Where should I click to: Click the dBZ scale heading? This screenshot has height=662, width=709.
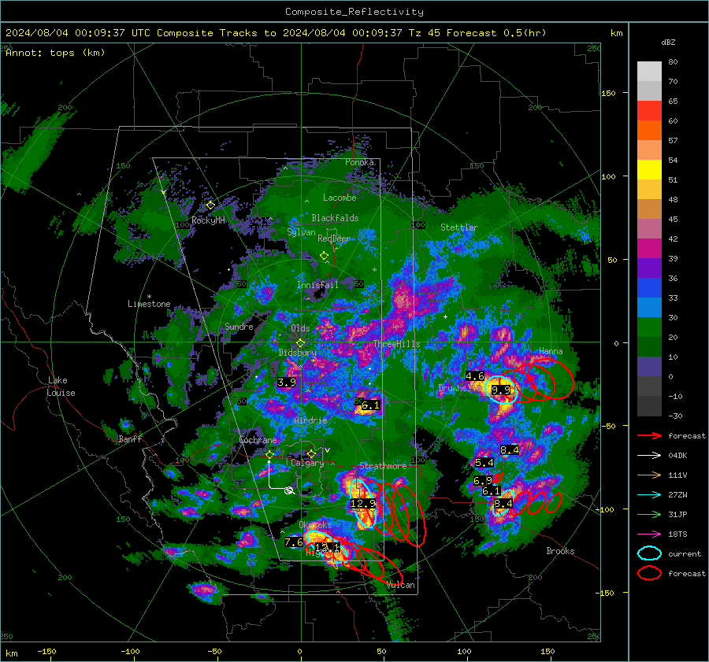coord(668,43)
